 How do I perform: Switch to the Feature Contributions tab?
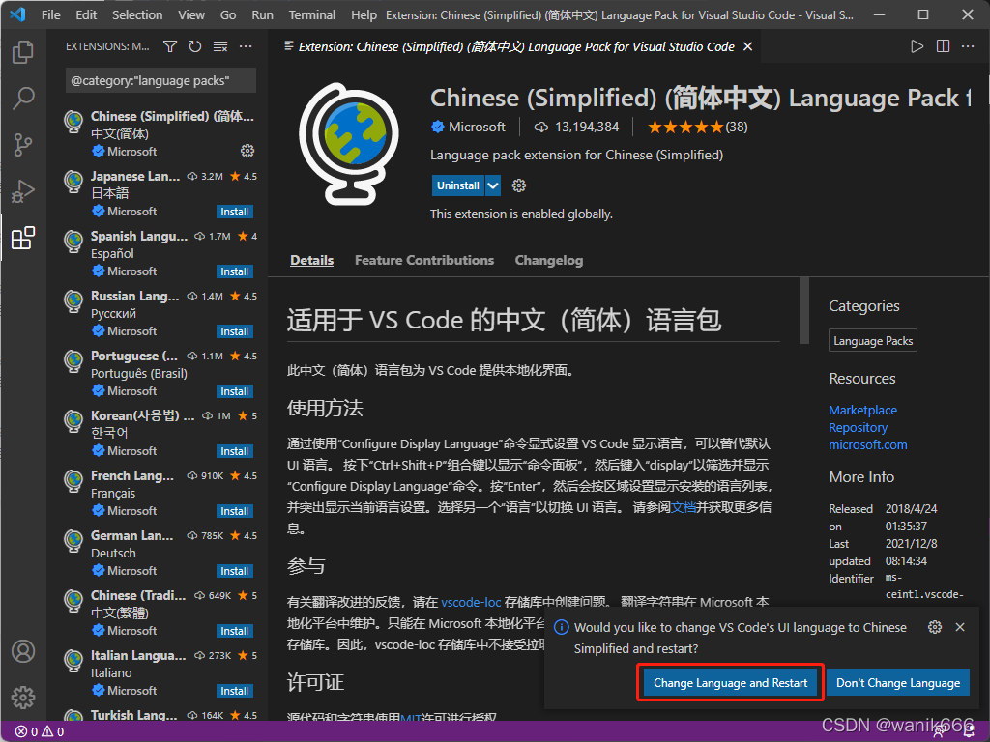point(424,260)
